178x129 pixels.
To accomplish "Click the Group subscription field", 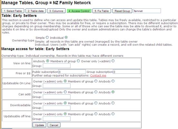I will click(127, 72).
